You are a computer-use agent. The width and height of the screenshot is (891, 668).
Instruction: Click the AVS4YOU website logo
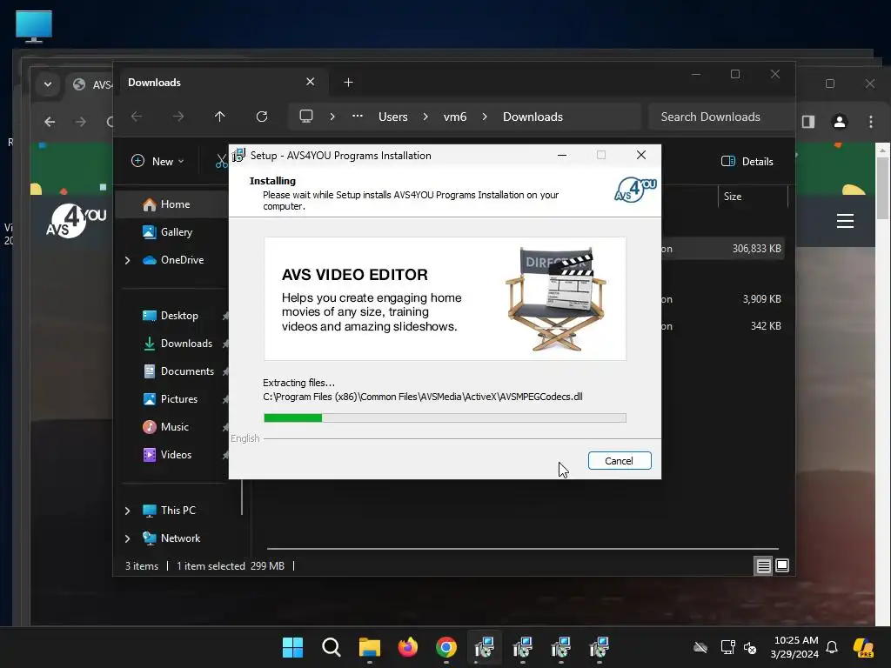point(77,221)
